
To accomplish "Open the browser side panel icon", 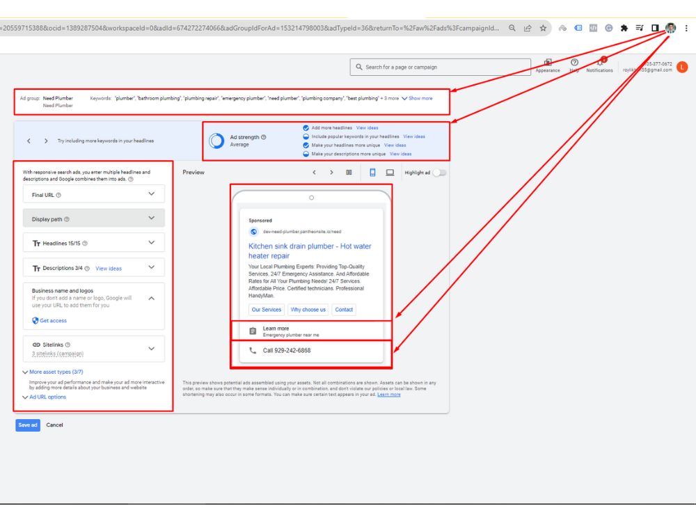I will (x=655, y=28).
